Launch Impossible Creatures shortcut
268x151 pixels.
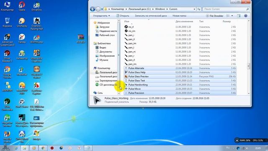36,56
